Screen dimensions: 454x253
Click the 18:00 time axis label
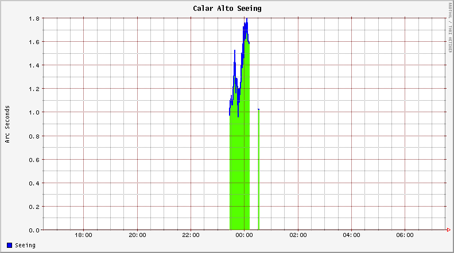pyautogui.click(x=84, y=235)
